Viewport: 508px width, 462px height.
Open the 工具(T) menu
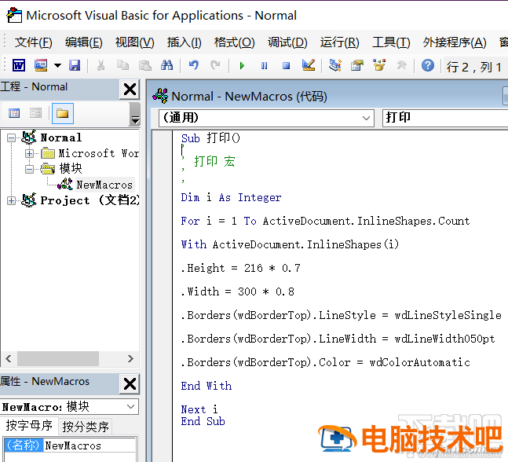coord(391,42)
